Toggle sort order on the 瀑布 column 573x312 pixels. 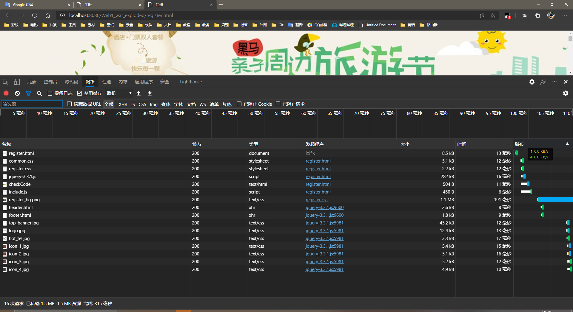tap(519, 144)
